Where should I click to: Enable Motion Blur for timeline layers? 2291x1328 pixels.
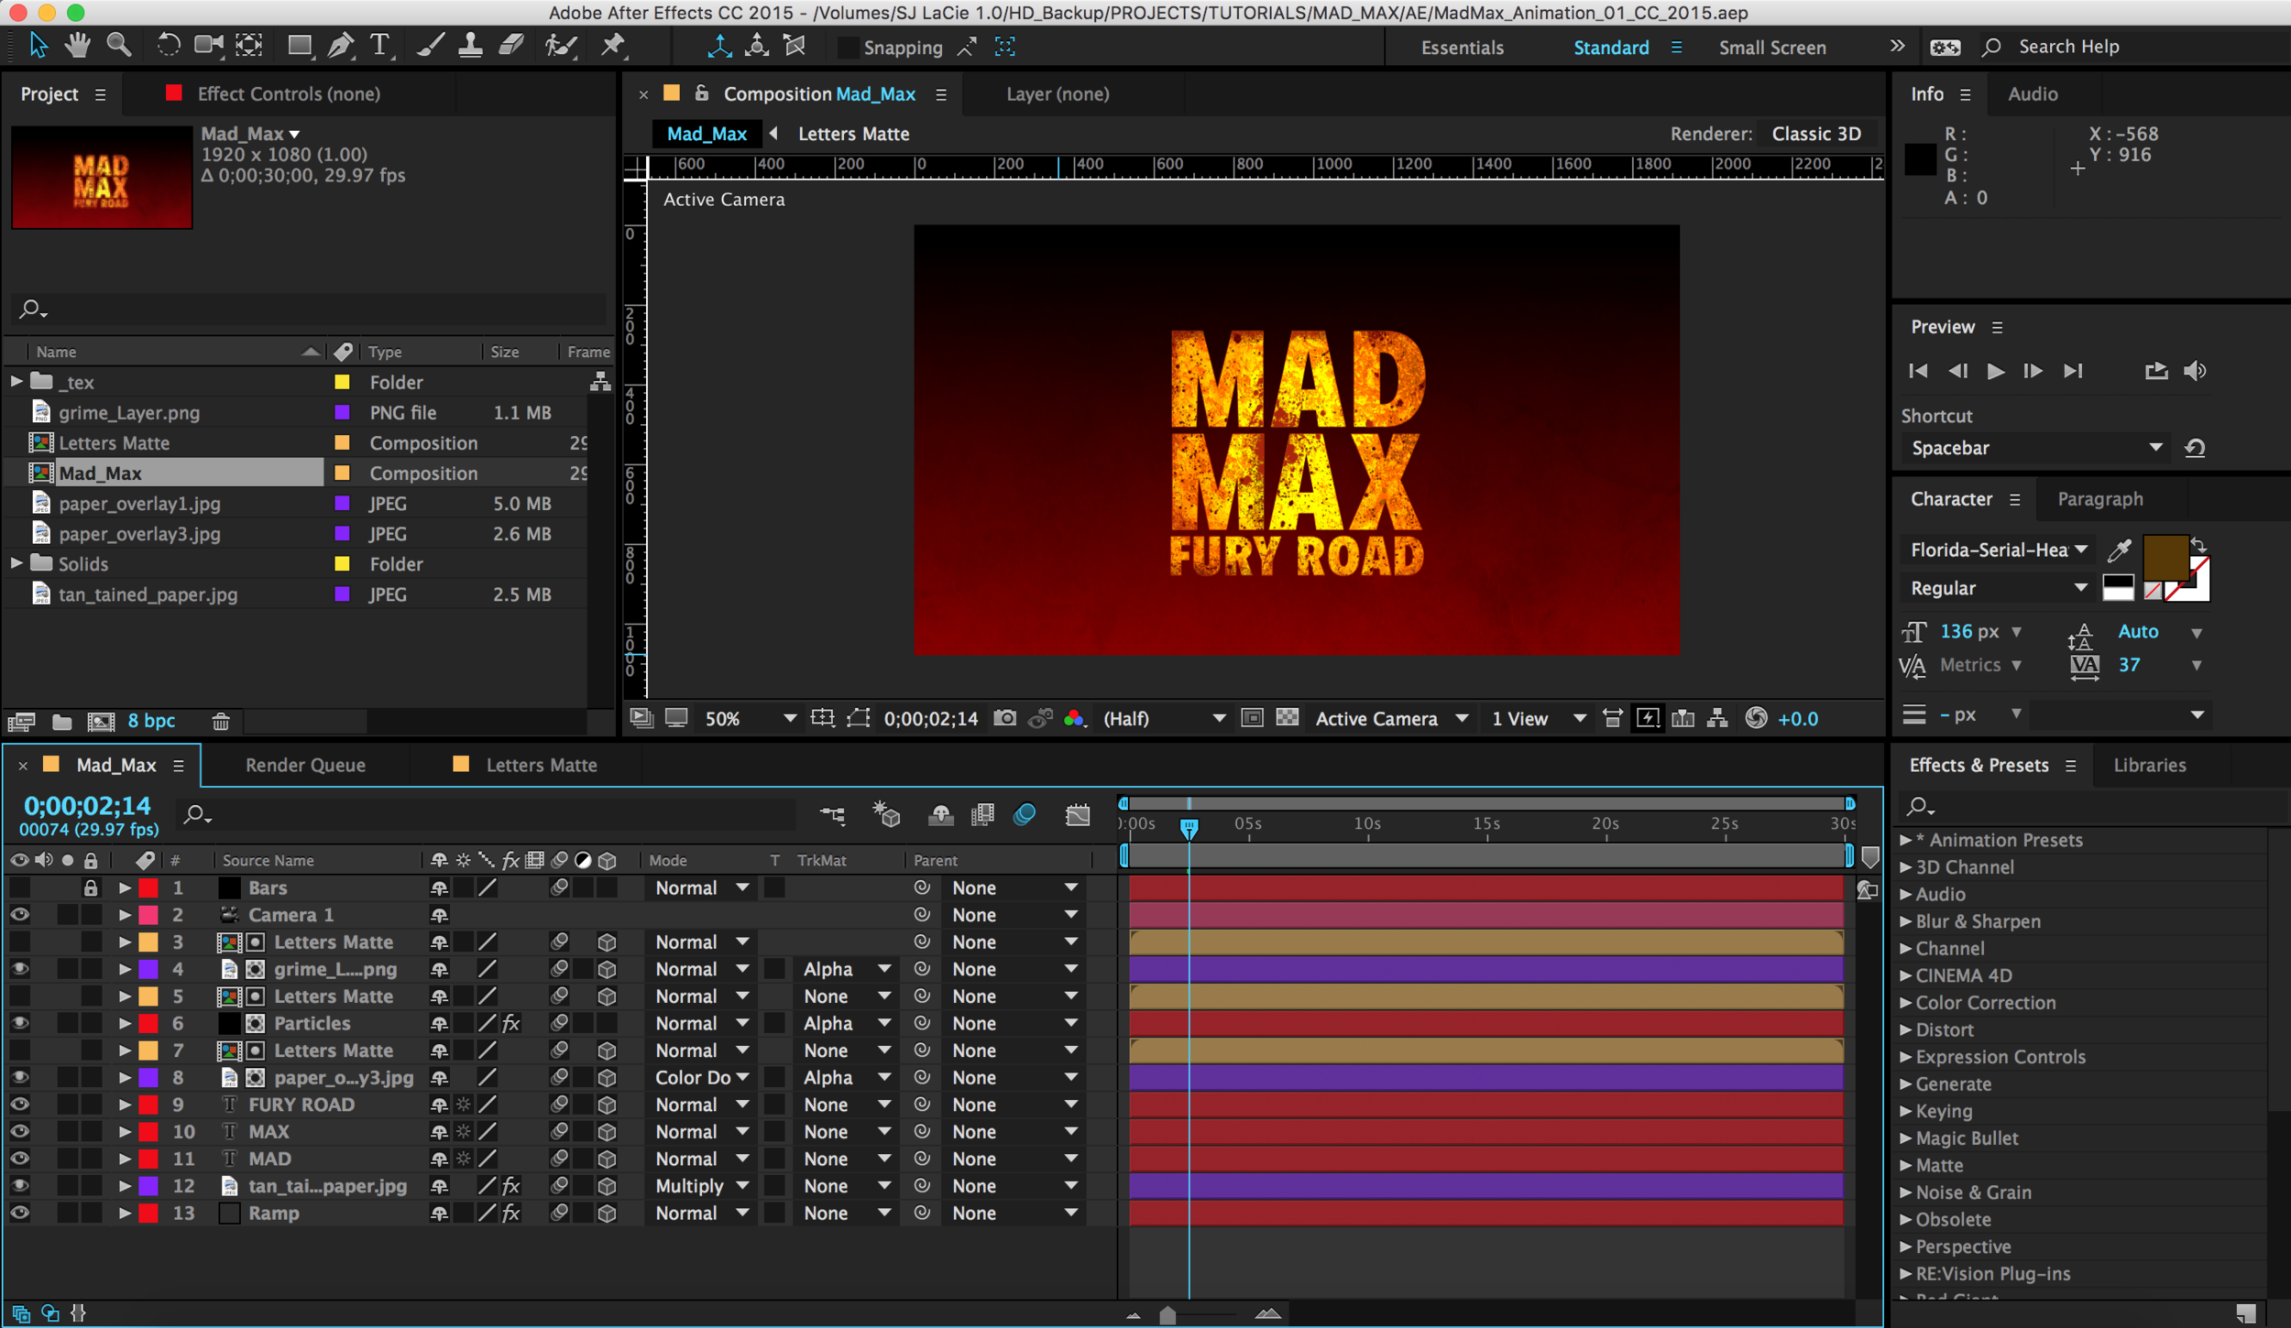point(1025,814)
